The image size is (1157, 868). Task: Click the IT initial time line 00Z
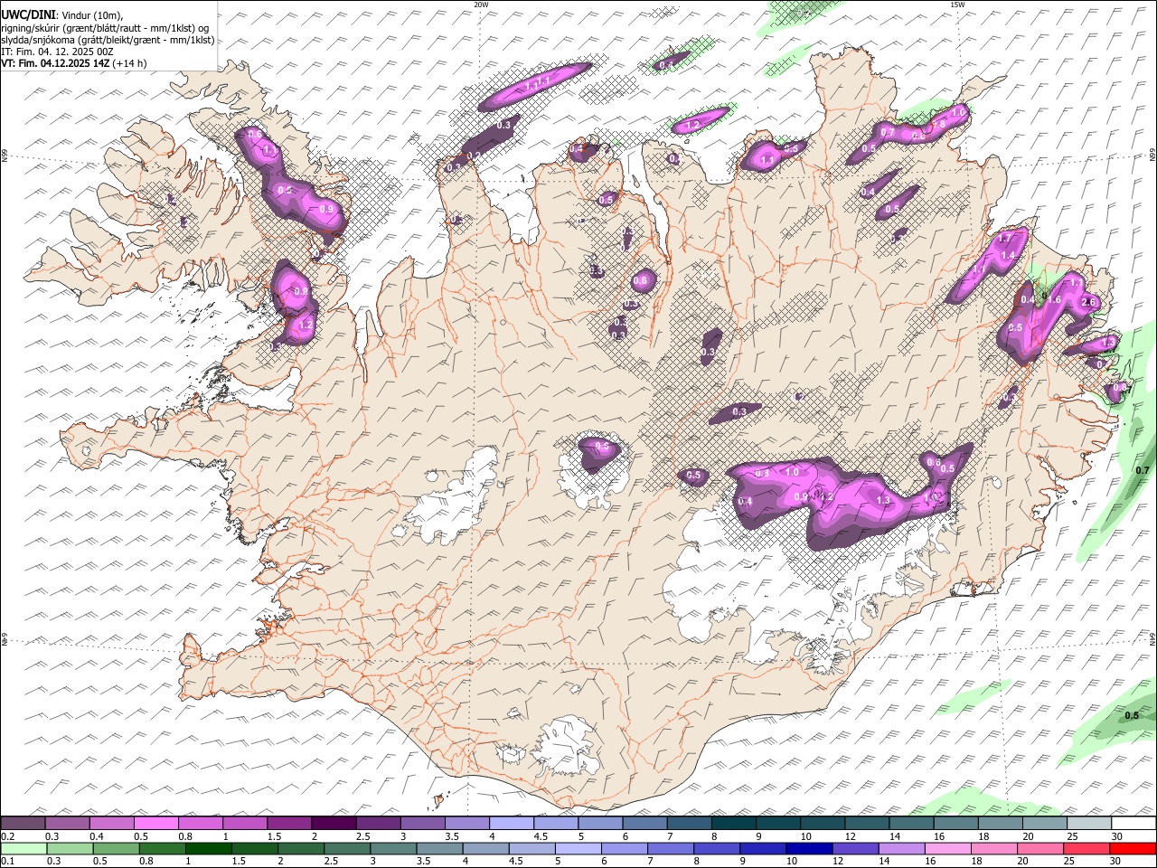(x=56, y=52)
